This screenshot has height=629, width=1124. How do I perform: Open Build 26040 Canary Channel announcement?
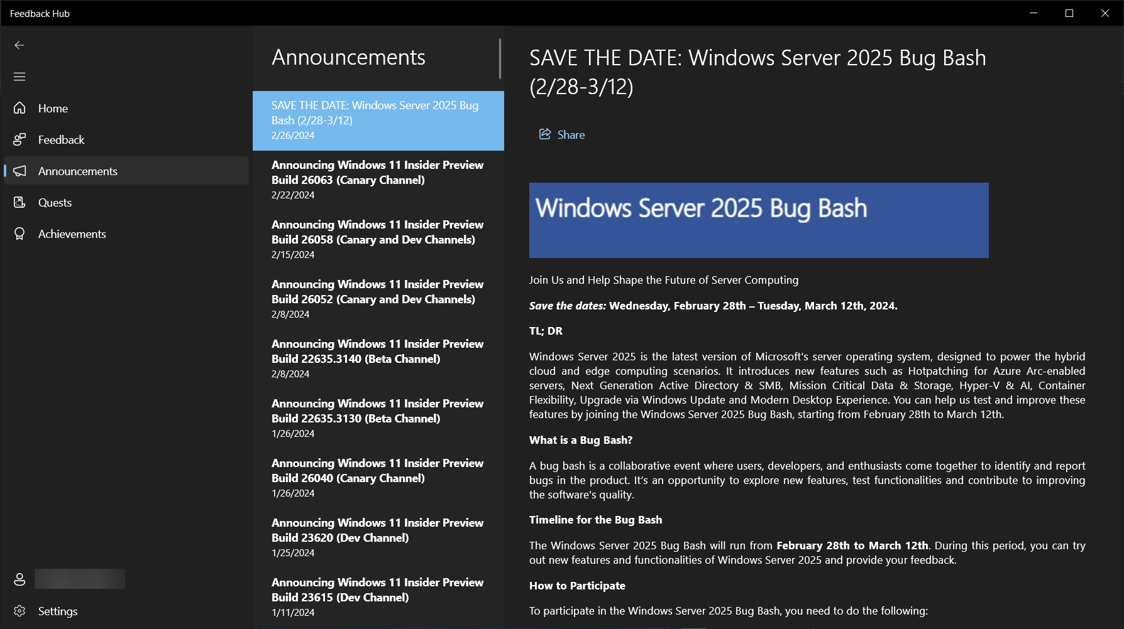click(x=378, y=478)
